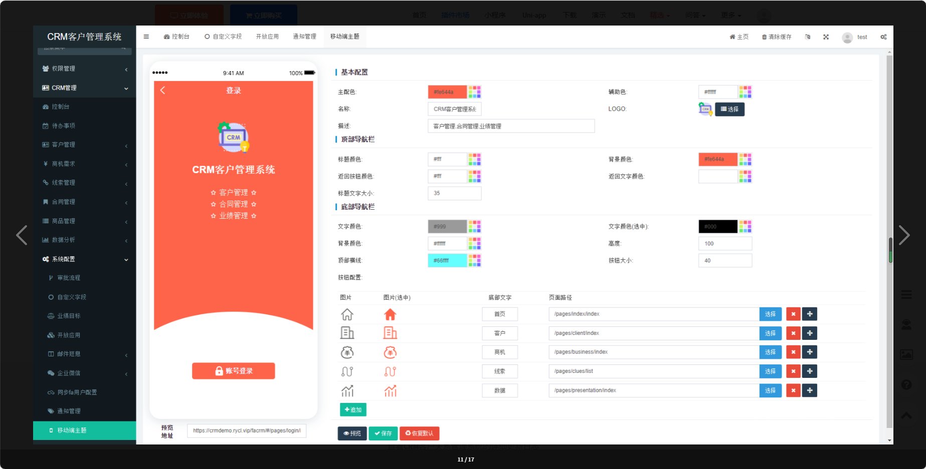Click the 预览 preview button
The width and height of the screenshot is (926, 469).
pos(352,433)
